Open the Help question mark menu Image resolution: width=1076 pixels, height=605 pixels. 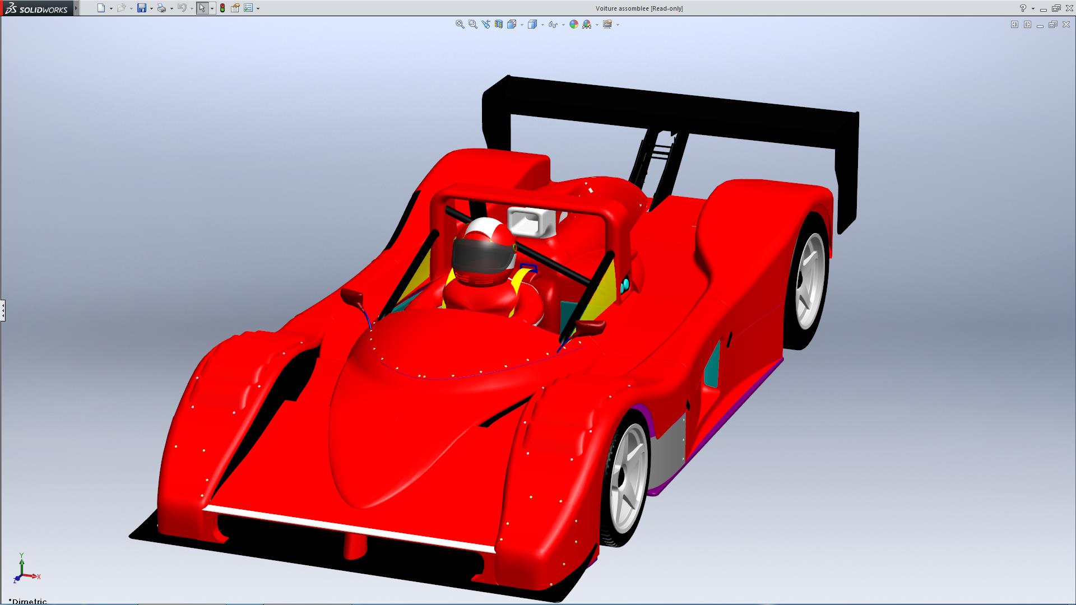[1023, 8]
